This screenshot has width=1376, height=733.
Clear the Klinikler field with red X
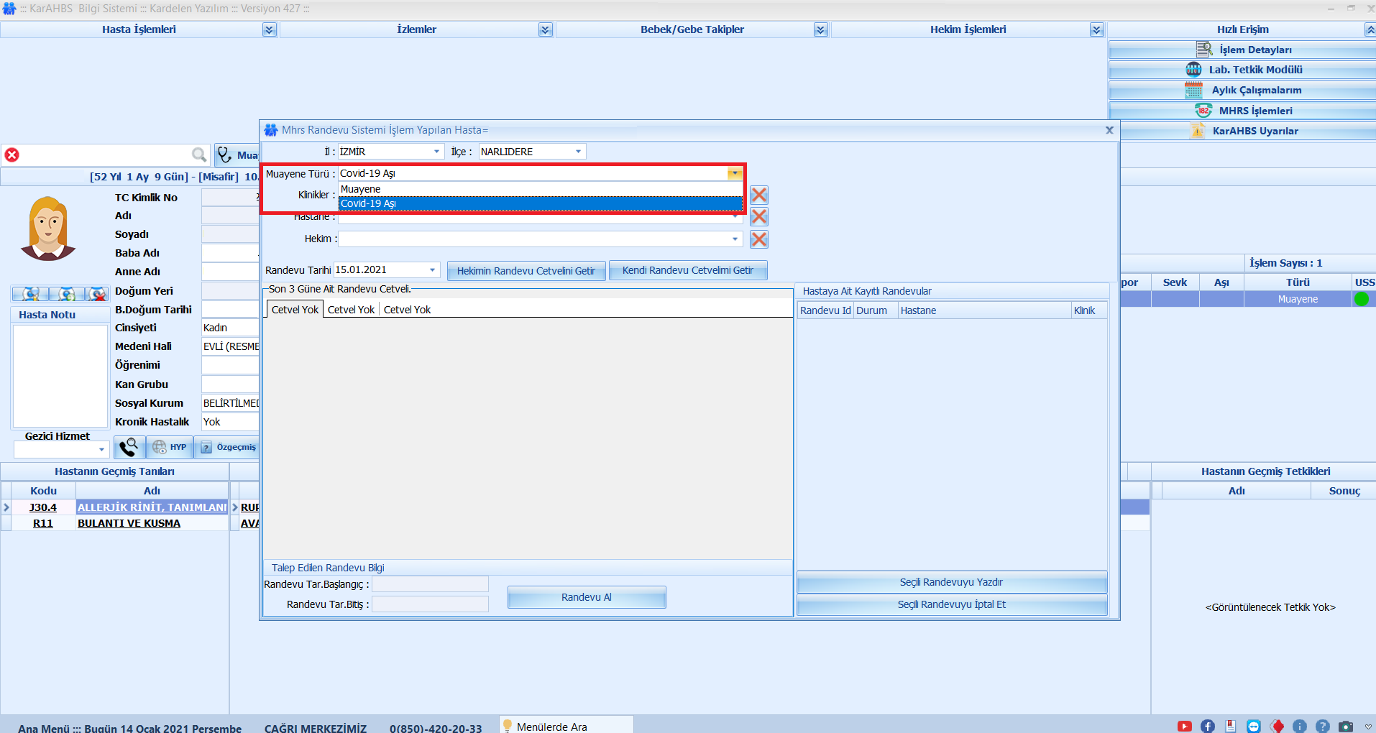pos(758,195)
